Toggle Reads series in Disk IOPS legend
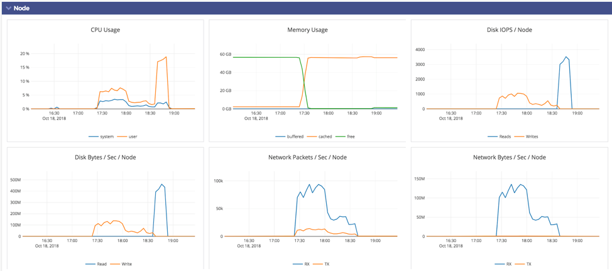This screenshot has width=612, height=271. 503,136
